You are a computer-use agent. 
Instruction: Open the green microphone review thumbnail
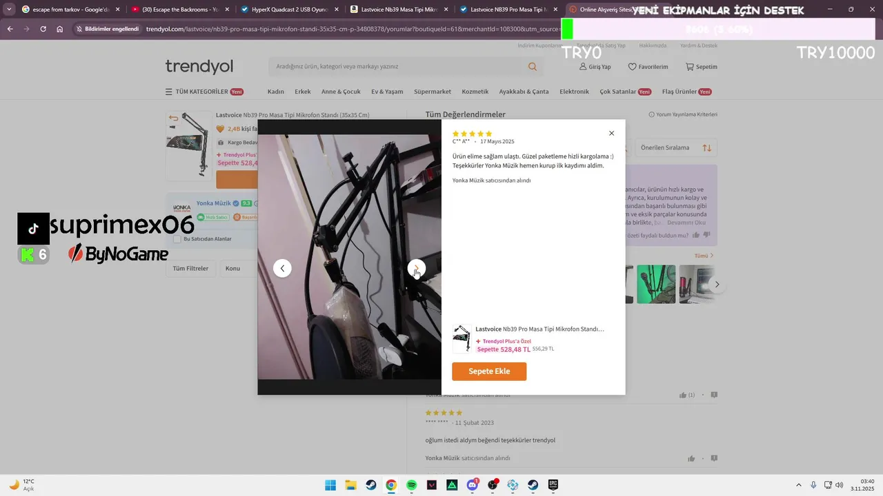[656, 285]
